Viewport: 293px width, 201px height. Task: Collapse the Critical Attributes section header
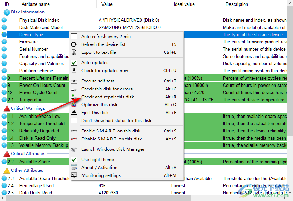(7, 154)
